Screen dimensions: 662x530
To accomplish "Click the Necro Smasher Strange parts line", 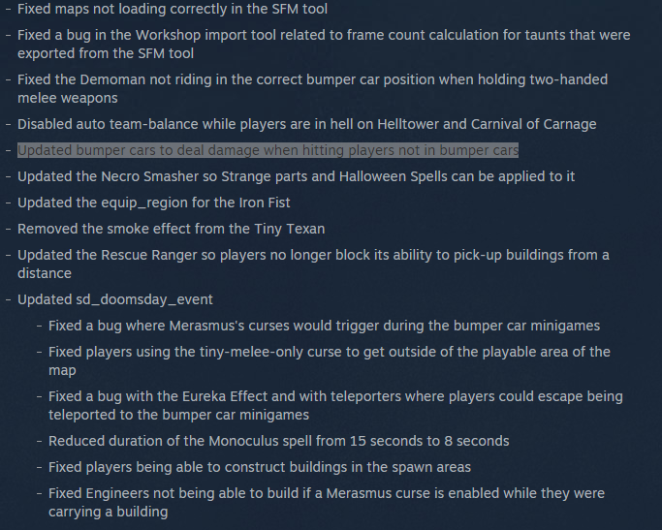I will pos(296,176).
